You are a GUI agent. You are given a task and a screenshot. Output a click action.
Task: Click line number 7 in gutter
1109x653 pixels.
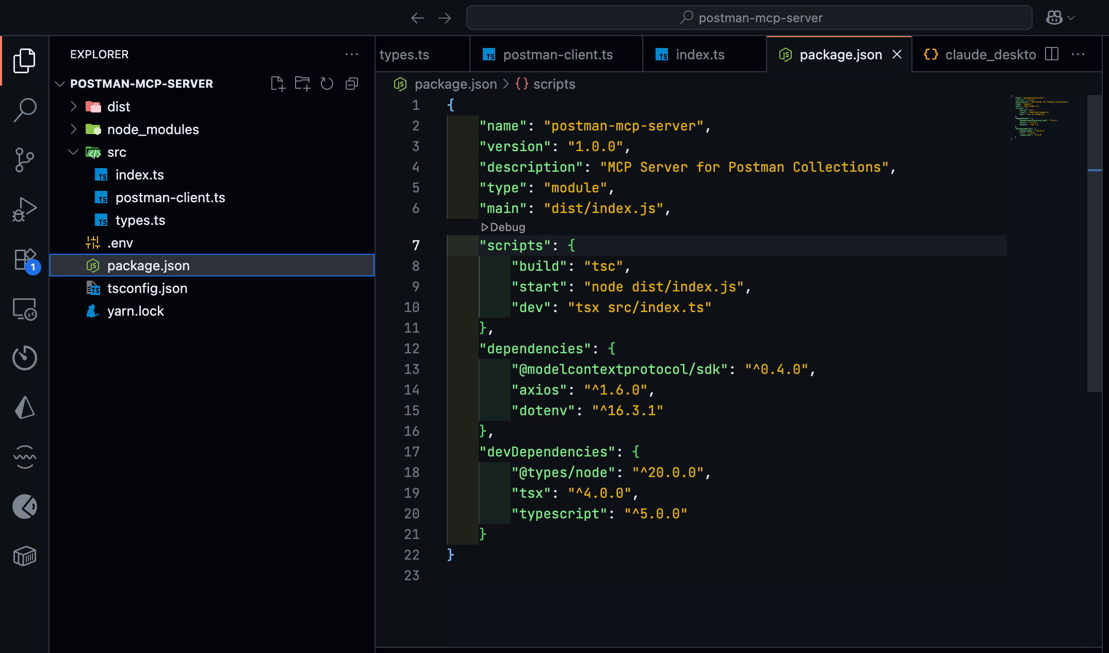coord(416,246)
